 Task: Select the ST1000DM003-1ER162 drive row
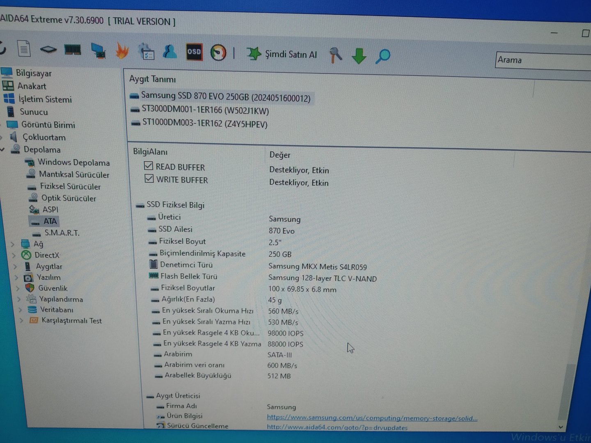[205, 123]
